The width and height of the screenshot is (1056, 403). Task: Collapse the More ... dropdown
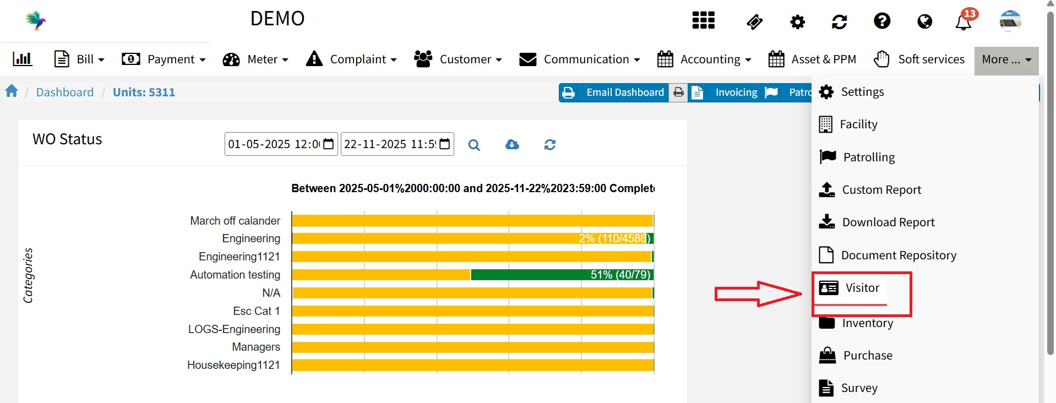[1006, 59]
